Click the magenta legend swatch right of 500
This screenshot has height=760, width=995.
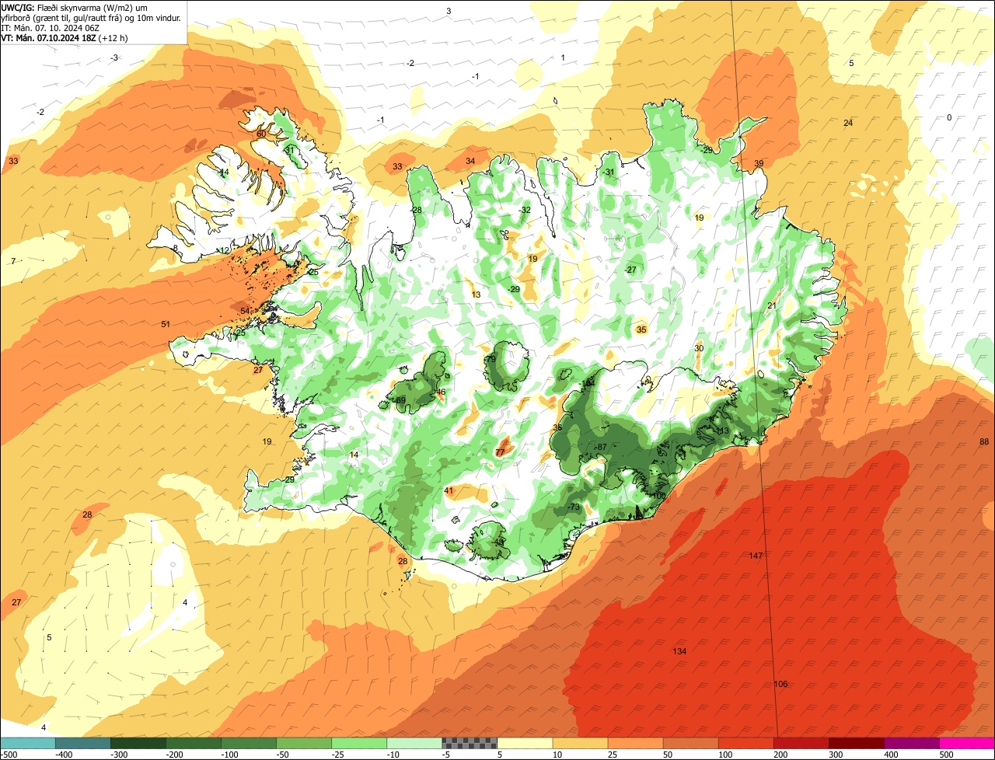click(x=967, y=743)
